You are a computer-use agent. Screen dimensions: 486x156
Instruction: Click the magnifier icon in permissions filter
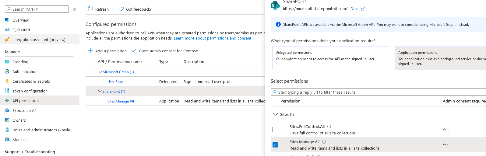(275, 92)
